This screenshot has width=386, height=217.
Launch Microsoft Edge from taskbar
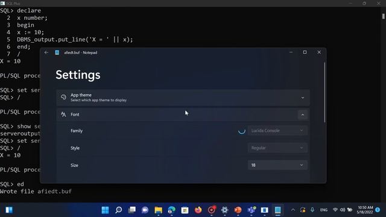pos(171,210)
